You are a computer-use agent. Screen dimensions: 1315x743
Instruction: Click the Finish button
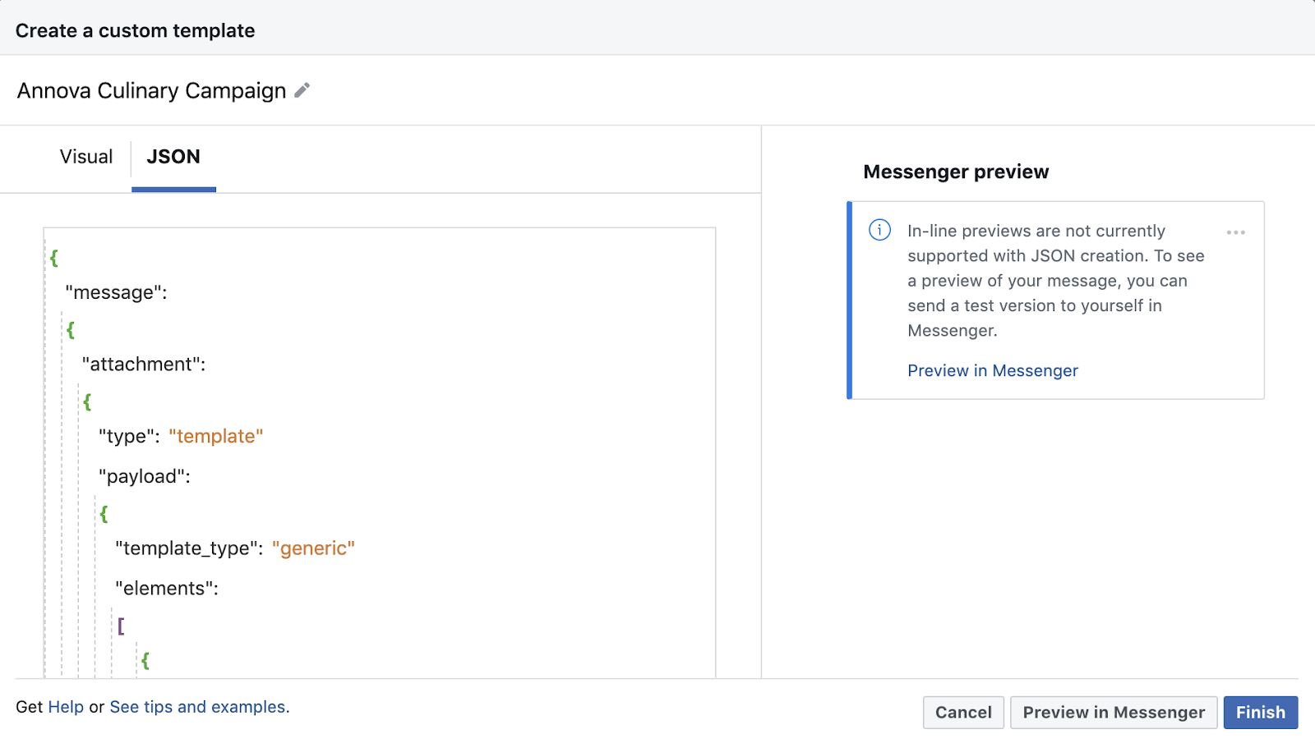pos(1260,713)
